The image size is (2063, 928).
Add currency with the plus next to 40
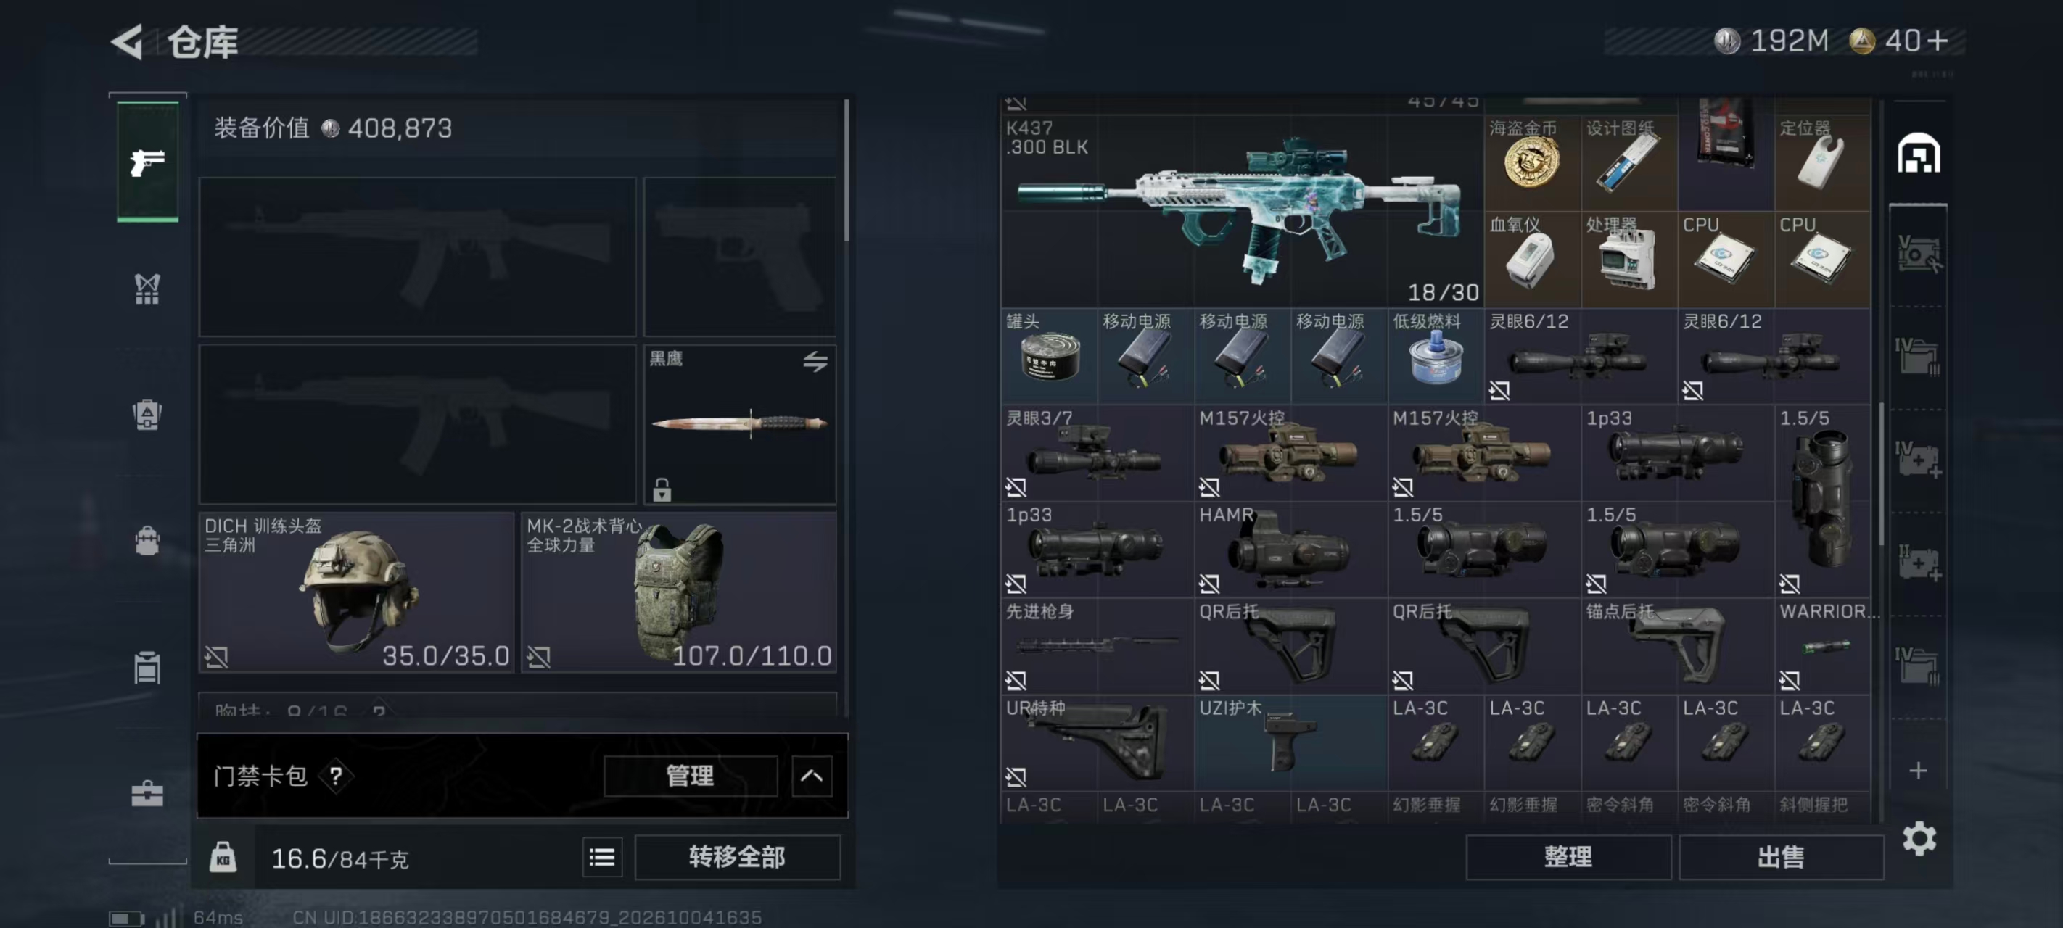click(1939, 41)
